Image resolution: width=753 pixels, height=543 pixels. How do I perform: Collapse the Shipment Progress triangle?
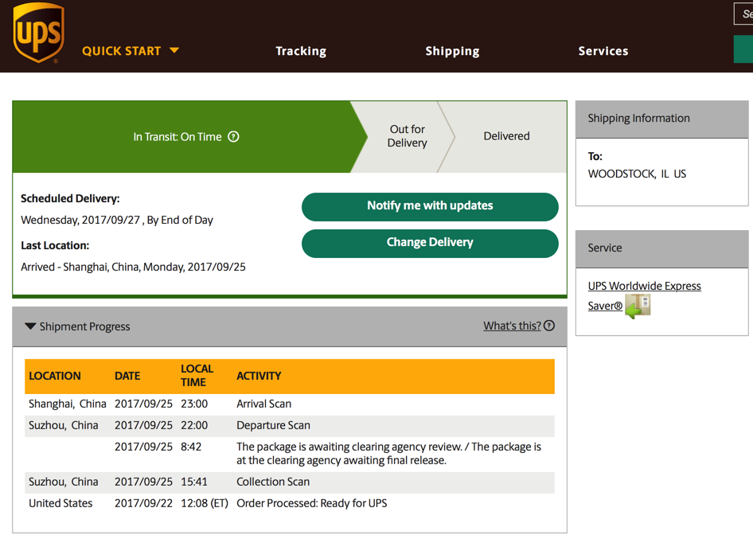point(30,326)
